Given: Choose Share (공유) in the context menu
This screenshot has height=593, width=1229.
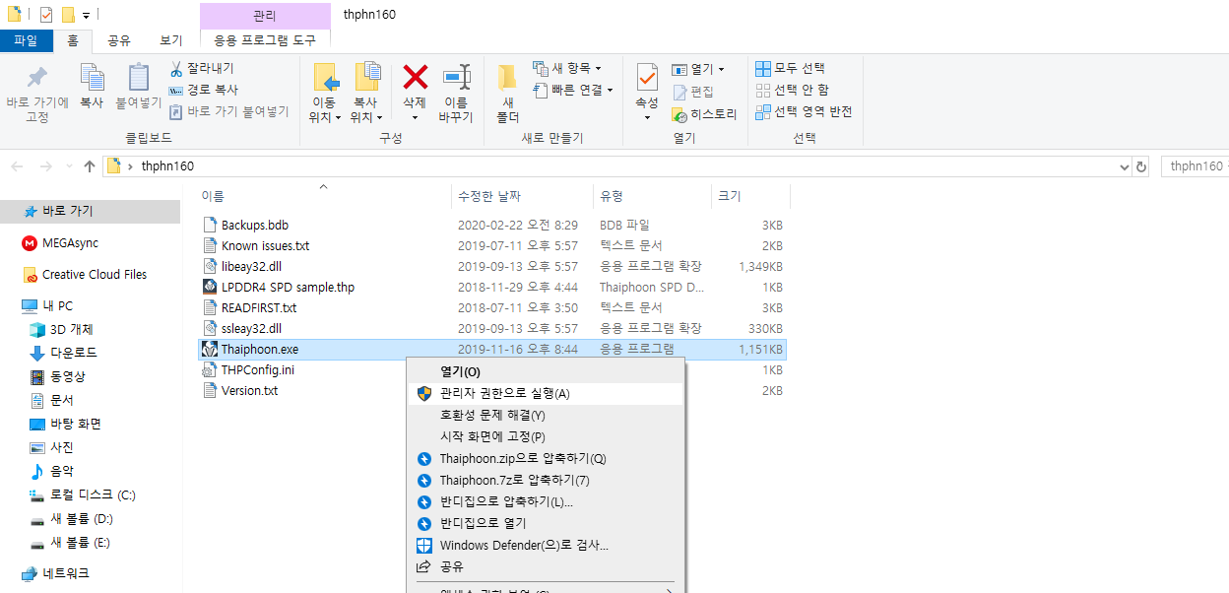Looking at the screenshot, I should [546, 566].
